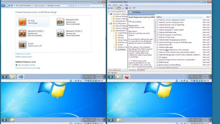The width and height of the screenshot is (220, 124).
Task: Click Forward arrow in Group Policy Editor toolbar
Action: tap(112, 8)
